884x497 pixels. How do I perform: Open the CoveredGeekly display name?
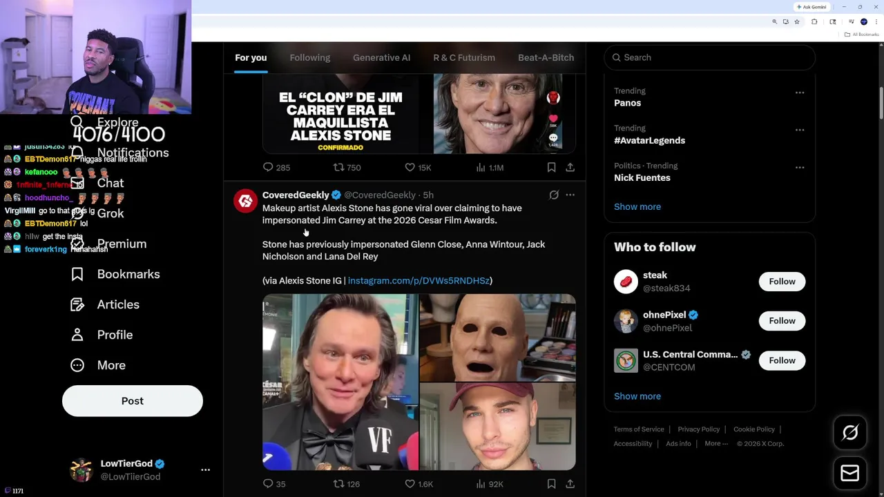click(x=296, y=195)
